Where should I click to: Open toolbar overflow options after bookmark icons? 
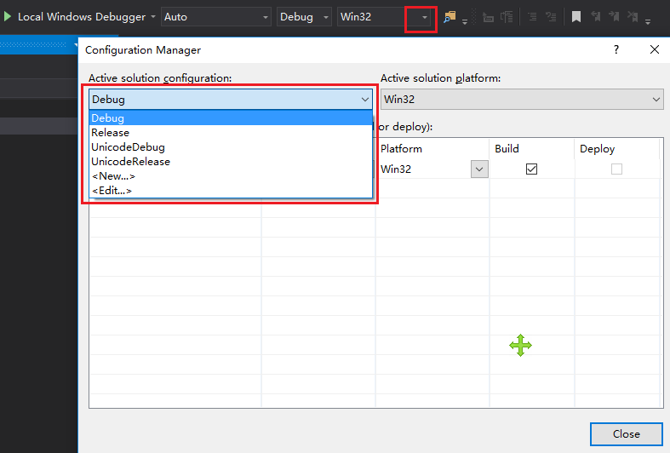pos(648,21)
